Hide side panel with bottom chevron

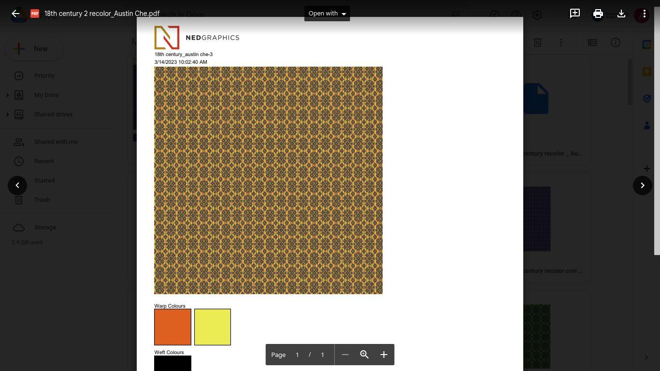[647, 357]
